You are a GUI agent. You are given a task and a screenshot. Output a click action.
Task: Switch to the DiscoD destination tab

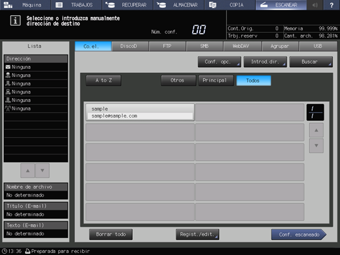pyautogui.click(x=130, y=47)
